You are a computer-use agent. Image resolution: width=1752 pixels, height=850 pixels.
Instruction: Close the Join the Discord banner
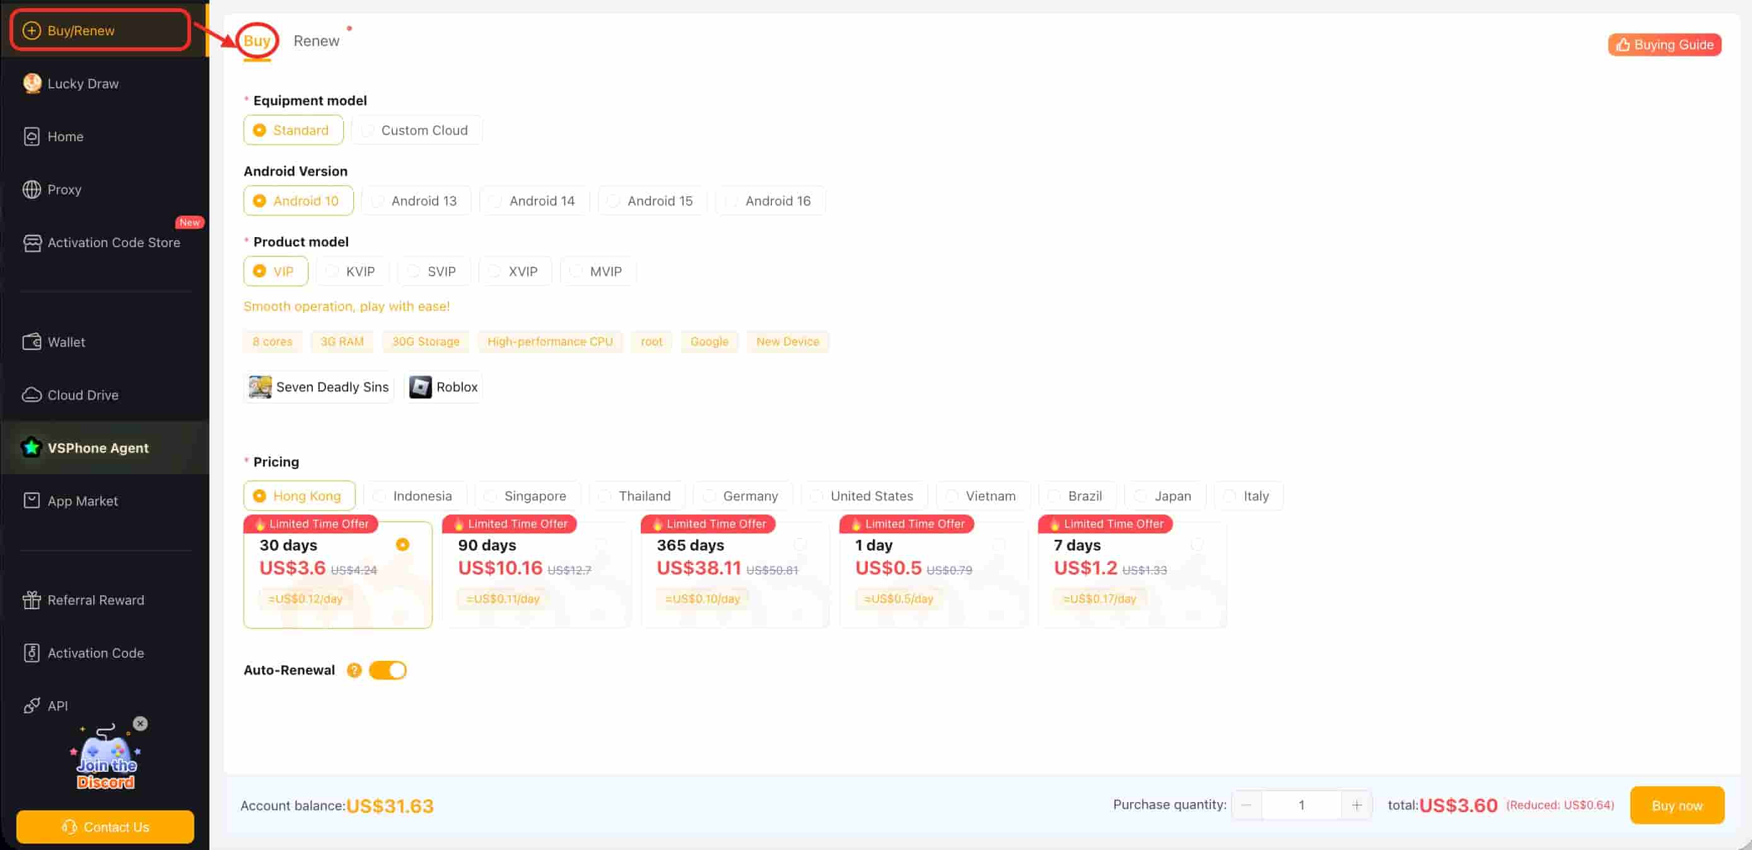(x=140, y=723)
